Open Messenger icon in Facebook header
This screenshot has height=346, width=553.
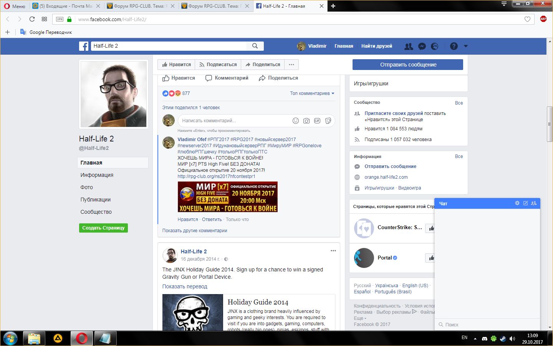[x=422, y=46]
